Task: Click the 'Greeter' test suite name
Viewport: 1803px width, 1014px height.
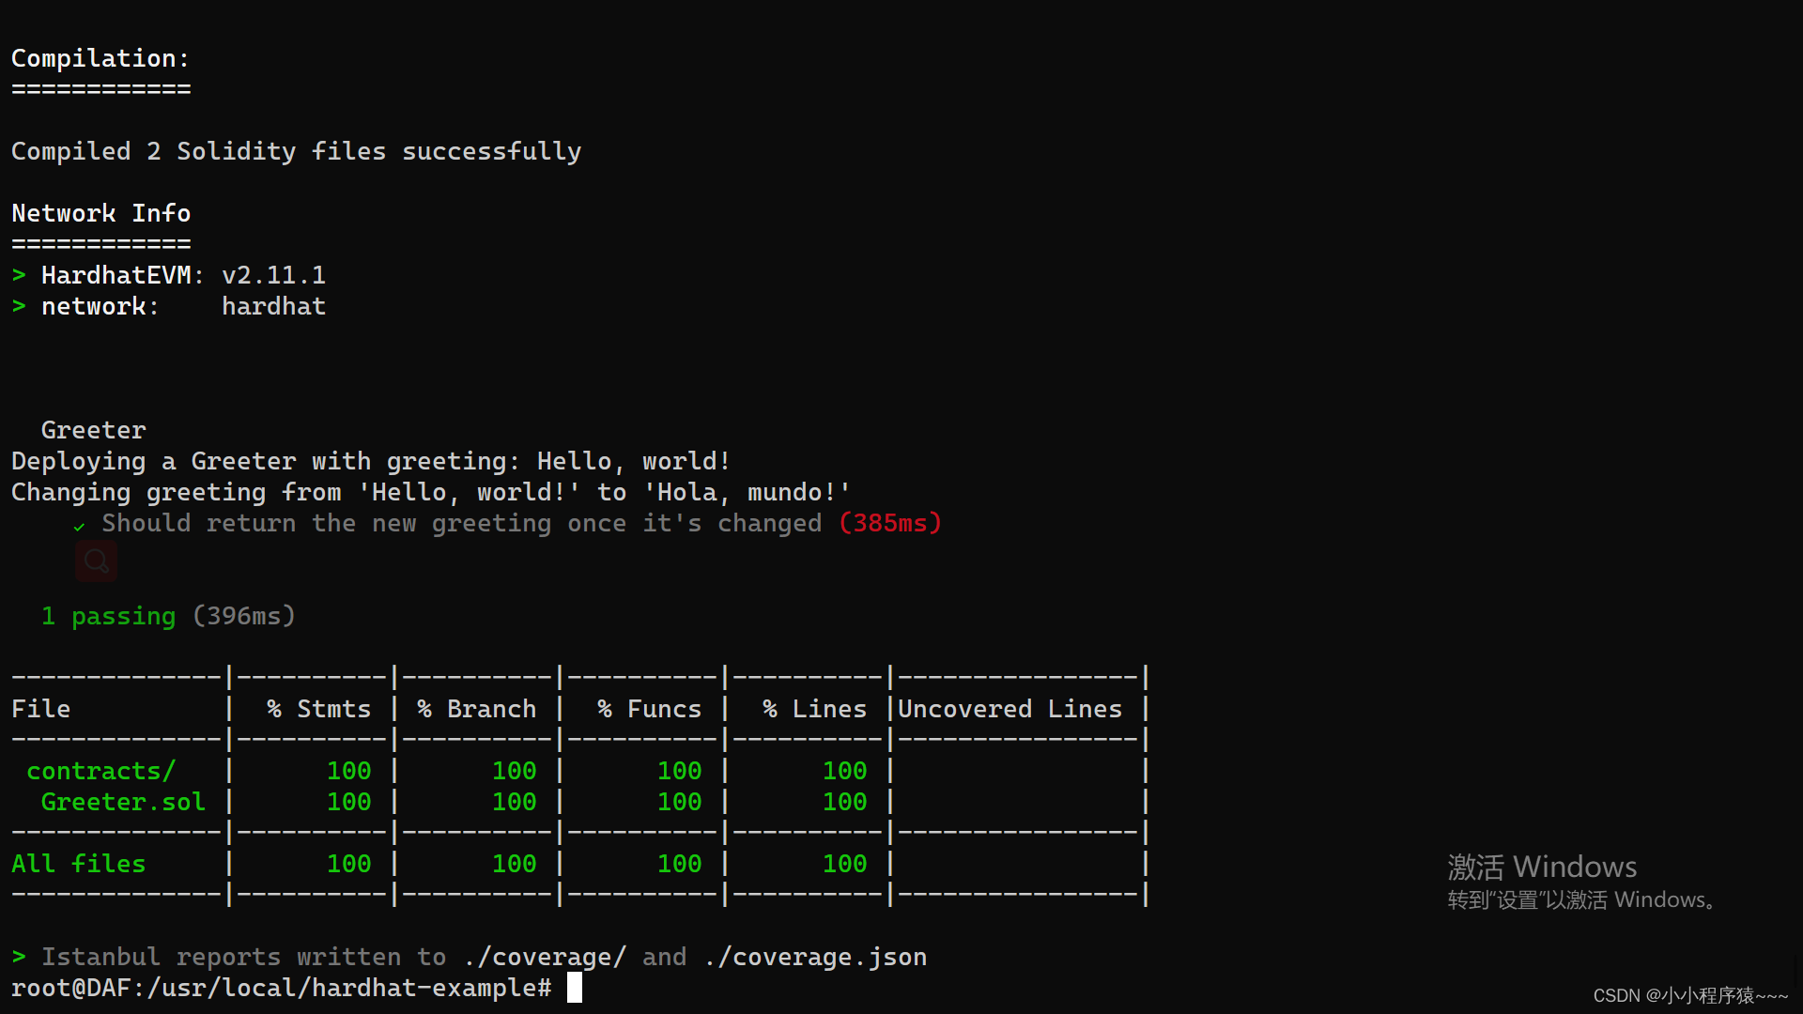Action: [x=94, y=430]
